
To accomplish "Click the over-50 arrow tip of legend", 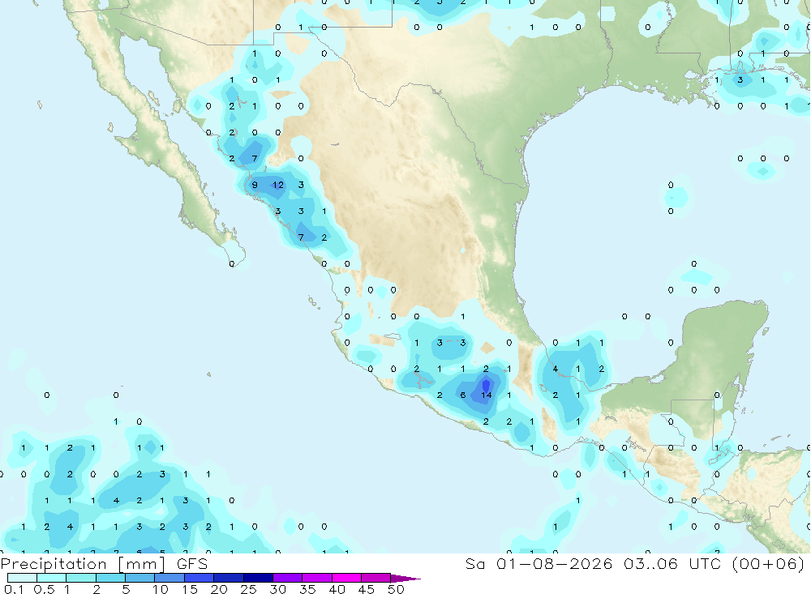I will pyautogui.click(x=405, y=578).
